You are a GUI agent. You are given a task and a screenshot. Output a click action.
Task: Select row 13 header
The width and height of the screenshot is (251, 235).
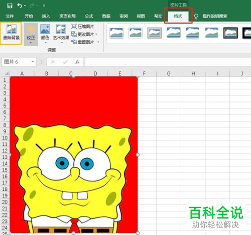pos(5,157)
